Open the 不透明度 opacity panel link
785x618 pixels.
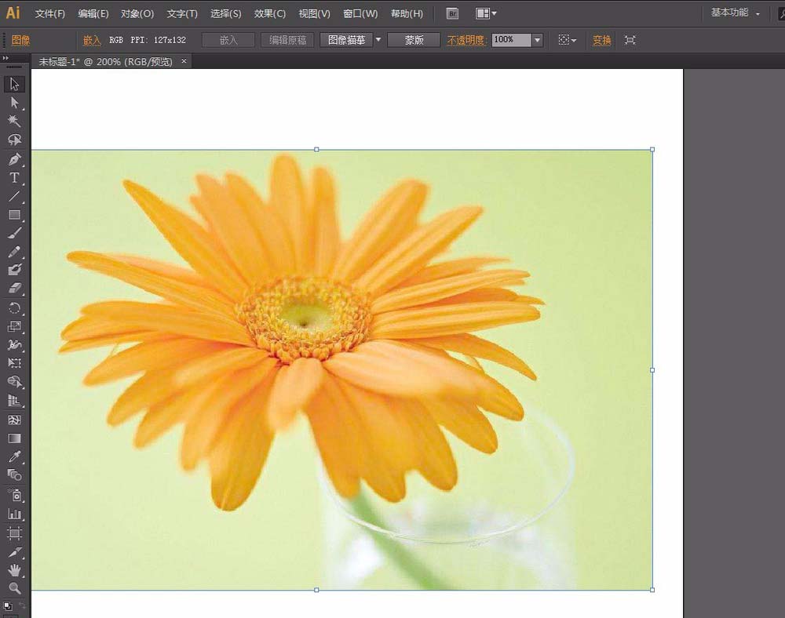[x=466, y=40]
